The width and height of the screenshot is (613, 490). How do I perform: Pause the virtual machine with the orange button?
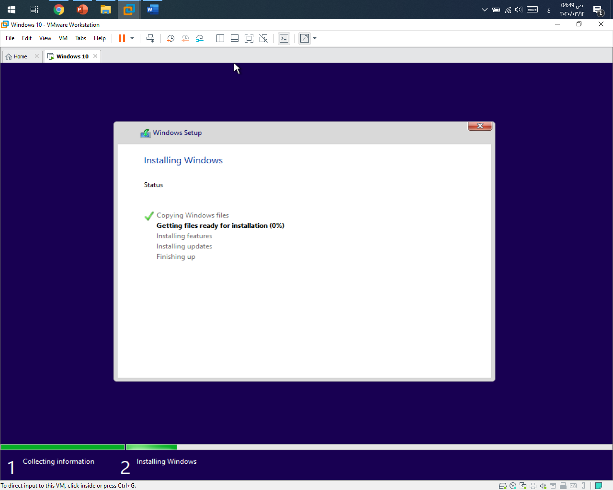(x=122, y=38)
